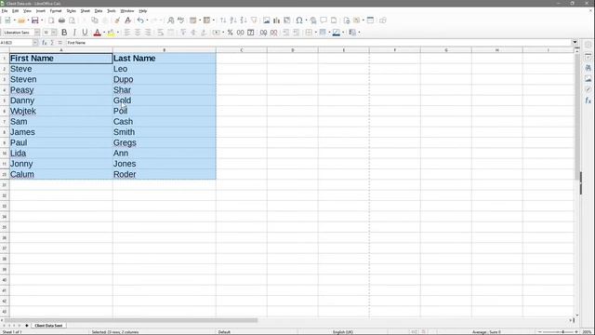The width and height of the screenshot is (595, 335).
Task: Expand the formula bar
Action: (575, 43)
